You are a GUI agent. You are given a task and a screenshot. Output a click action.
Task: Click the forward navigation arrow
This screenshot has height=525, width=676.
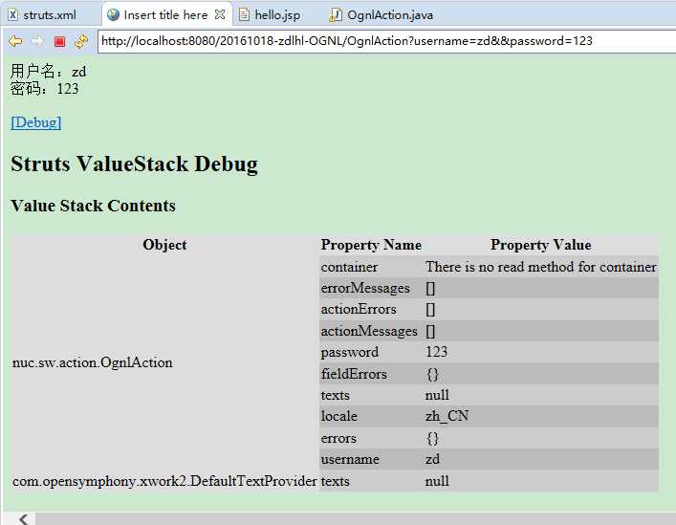(x=37, y=41)
